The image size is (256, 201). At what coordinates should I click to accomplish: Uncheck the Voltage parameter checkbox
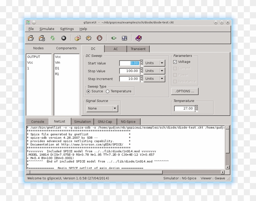[175, 62]
